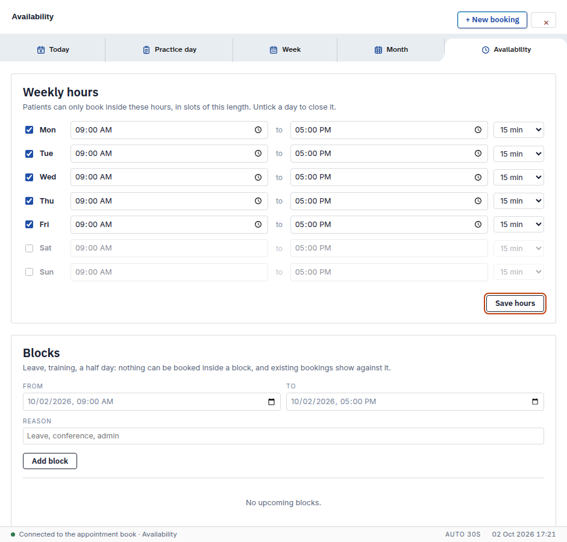Switch to the Today tab

53,50
